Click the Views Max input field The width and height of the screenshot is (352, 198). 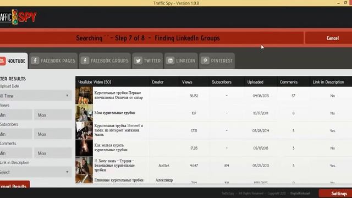point(53,115)
